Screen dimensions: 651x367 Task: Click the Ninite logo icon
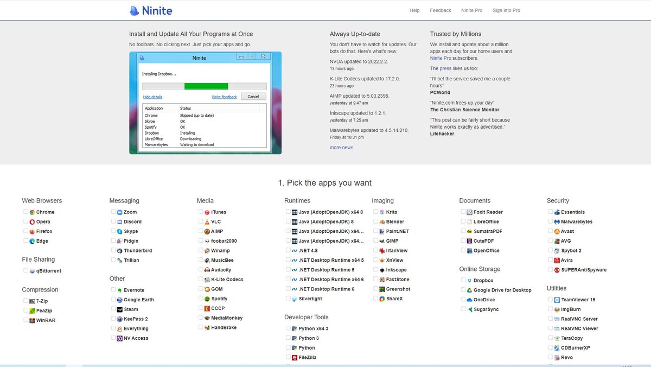click(135, 10)
